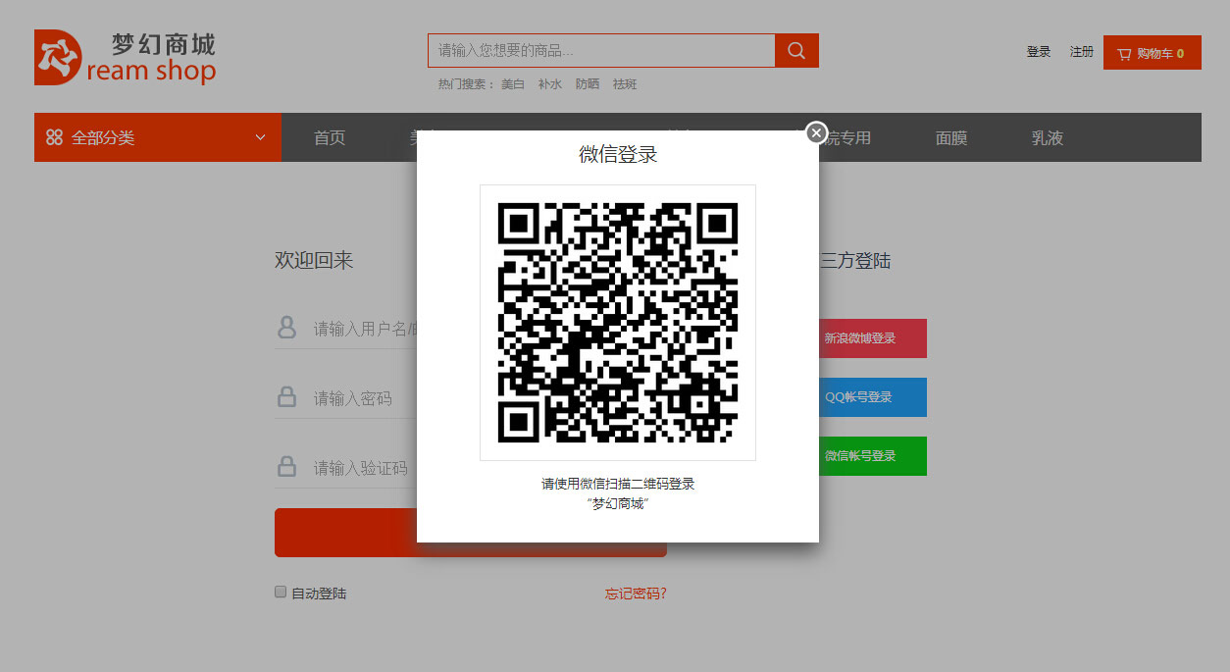Select hot search term 防晒
This screenshot has height=672, width=1230.
[588, 84]
